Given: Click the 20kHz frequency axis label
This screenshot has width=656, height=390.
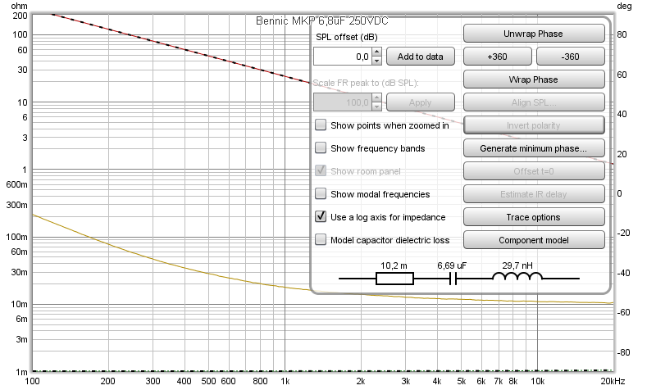Looking at the screenshot, I should tap(613, 381).
